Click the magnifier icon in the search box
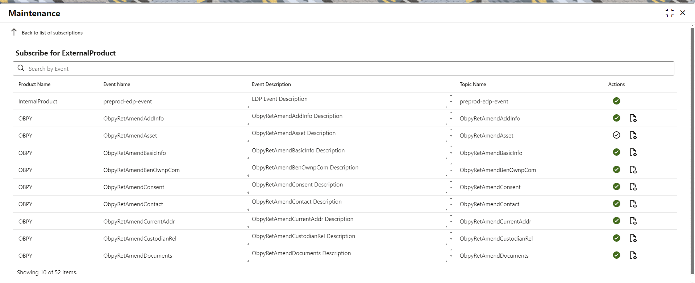 pyautogui.click(x=21, y=68)
